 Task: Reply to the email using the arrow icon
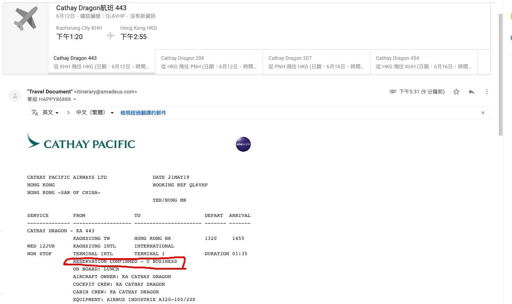[471, 92]
